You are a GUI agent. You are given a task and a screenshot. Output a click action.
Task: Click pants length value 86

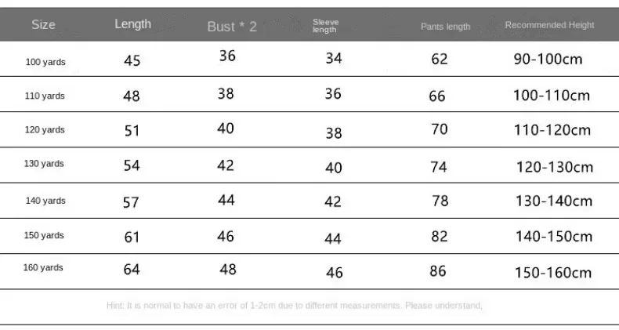[438, 271]
